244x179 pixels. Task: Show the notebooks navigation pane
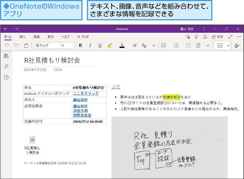(x=6, y=56)
